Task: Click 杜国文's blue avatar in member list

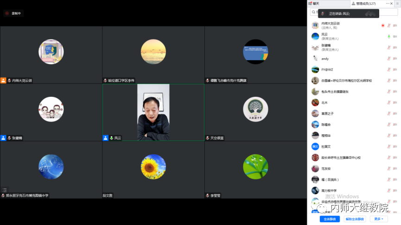Action: point(315,147)
